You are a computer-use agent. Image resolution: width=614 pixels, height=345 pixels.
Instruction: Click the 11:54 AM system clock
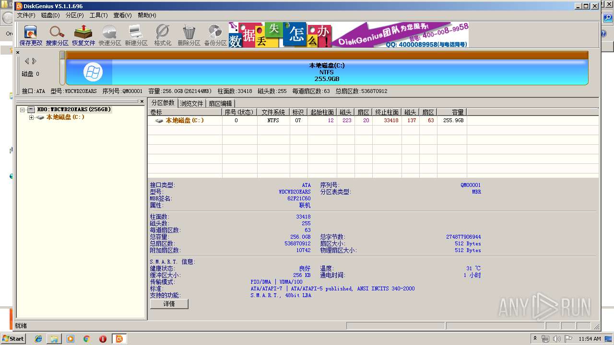(x=590, y=339)
